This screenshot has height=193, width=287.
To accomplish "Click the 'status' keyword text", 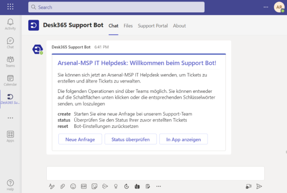I will point(64,120).
